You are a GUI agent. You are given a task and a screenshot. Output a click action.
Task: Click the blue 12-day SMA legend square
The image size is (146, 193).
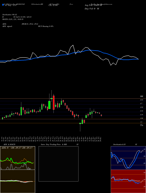pos(3,5)
